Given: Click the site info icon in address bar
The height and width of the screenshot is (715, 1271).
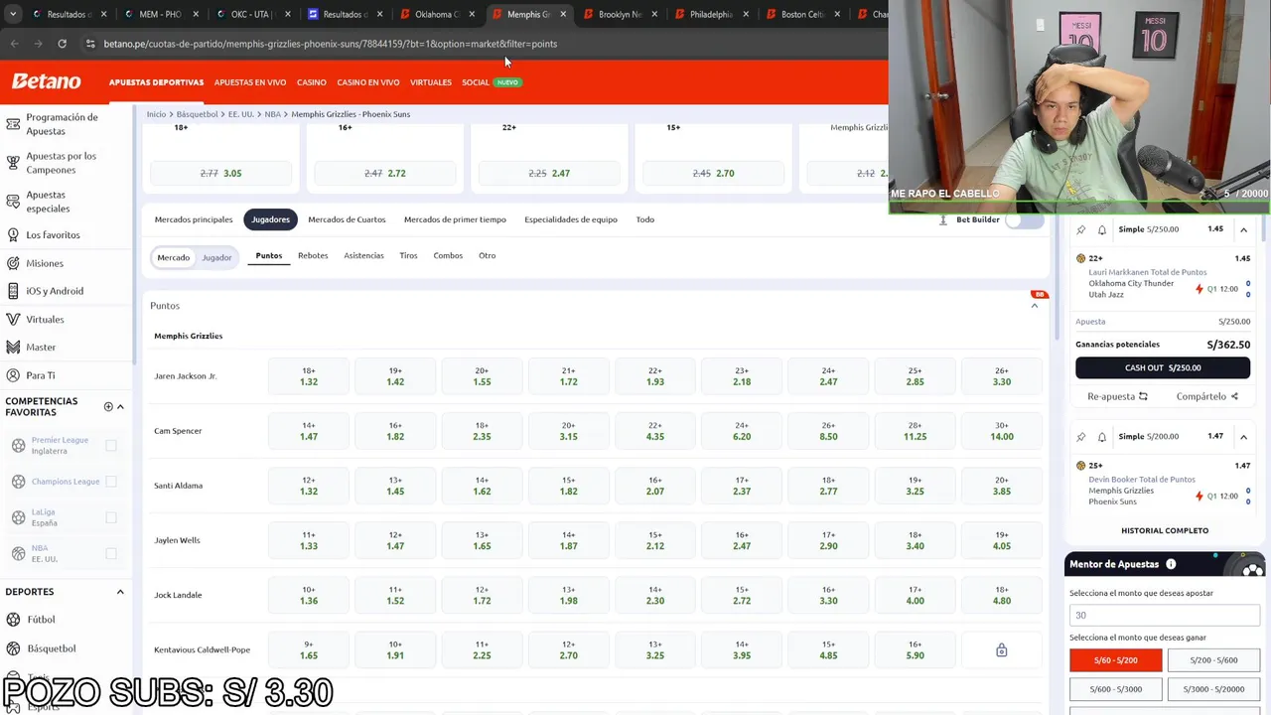Looking at the screenshot, I should tap(90, 44).
